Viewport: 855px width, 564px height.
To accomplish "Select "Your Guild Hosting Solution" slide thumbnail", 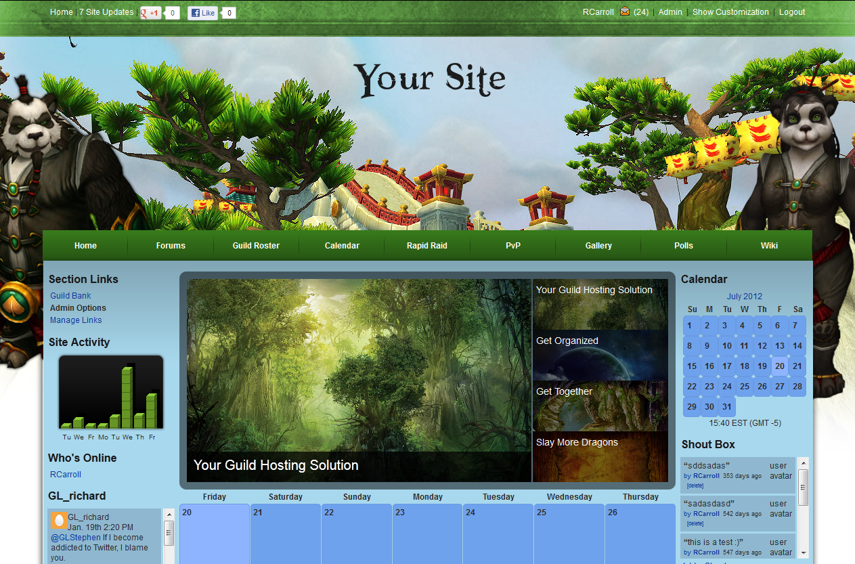I will click(600, 305).
